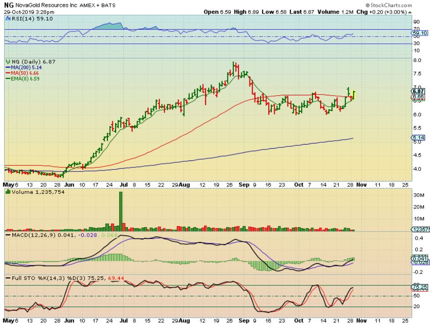This screenshot has height=326, width=430.
Task: Click the green up-arrow beside Chg
Action: point(410,12)
